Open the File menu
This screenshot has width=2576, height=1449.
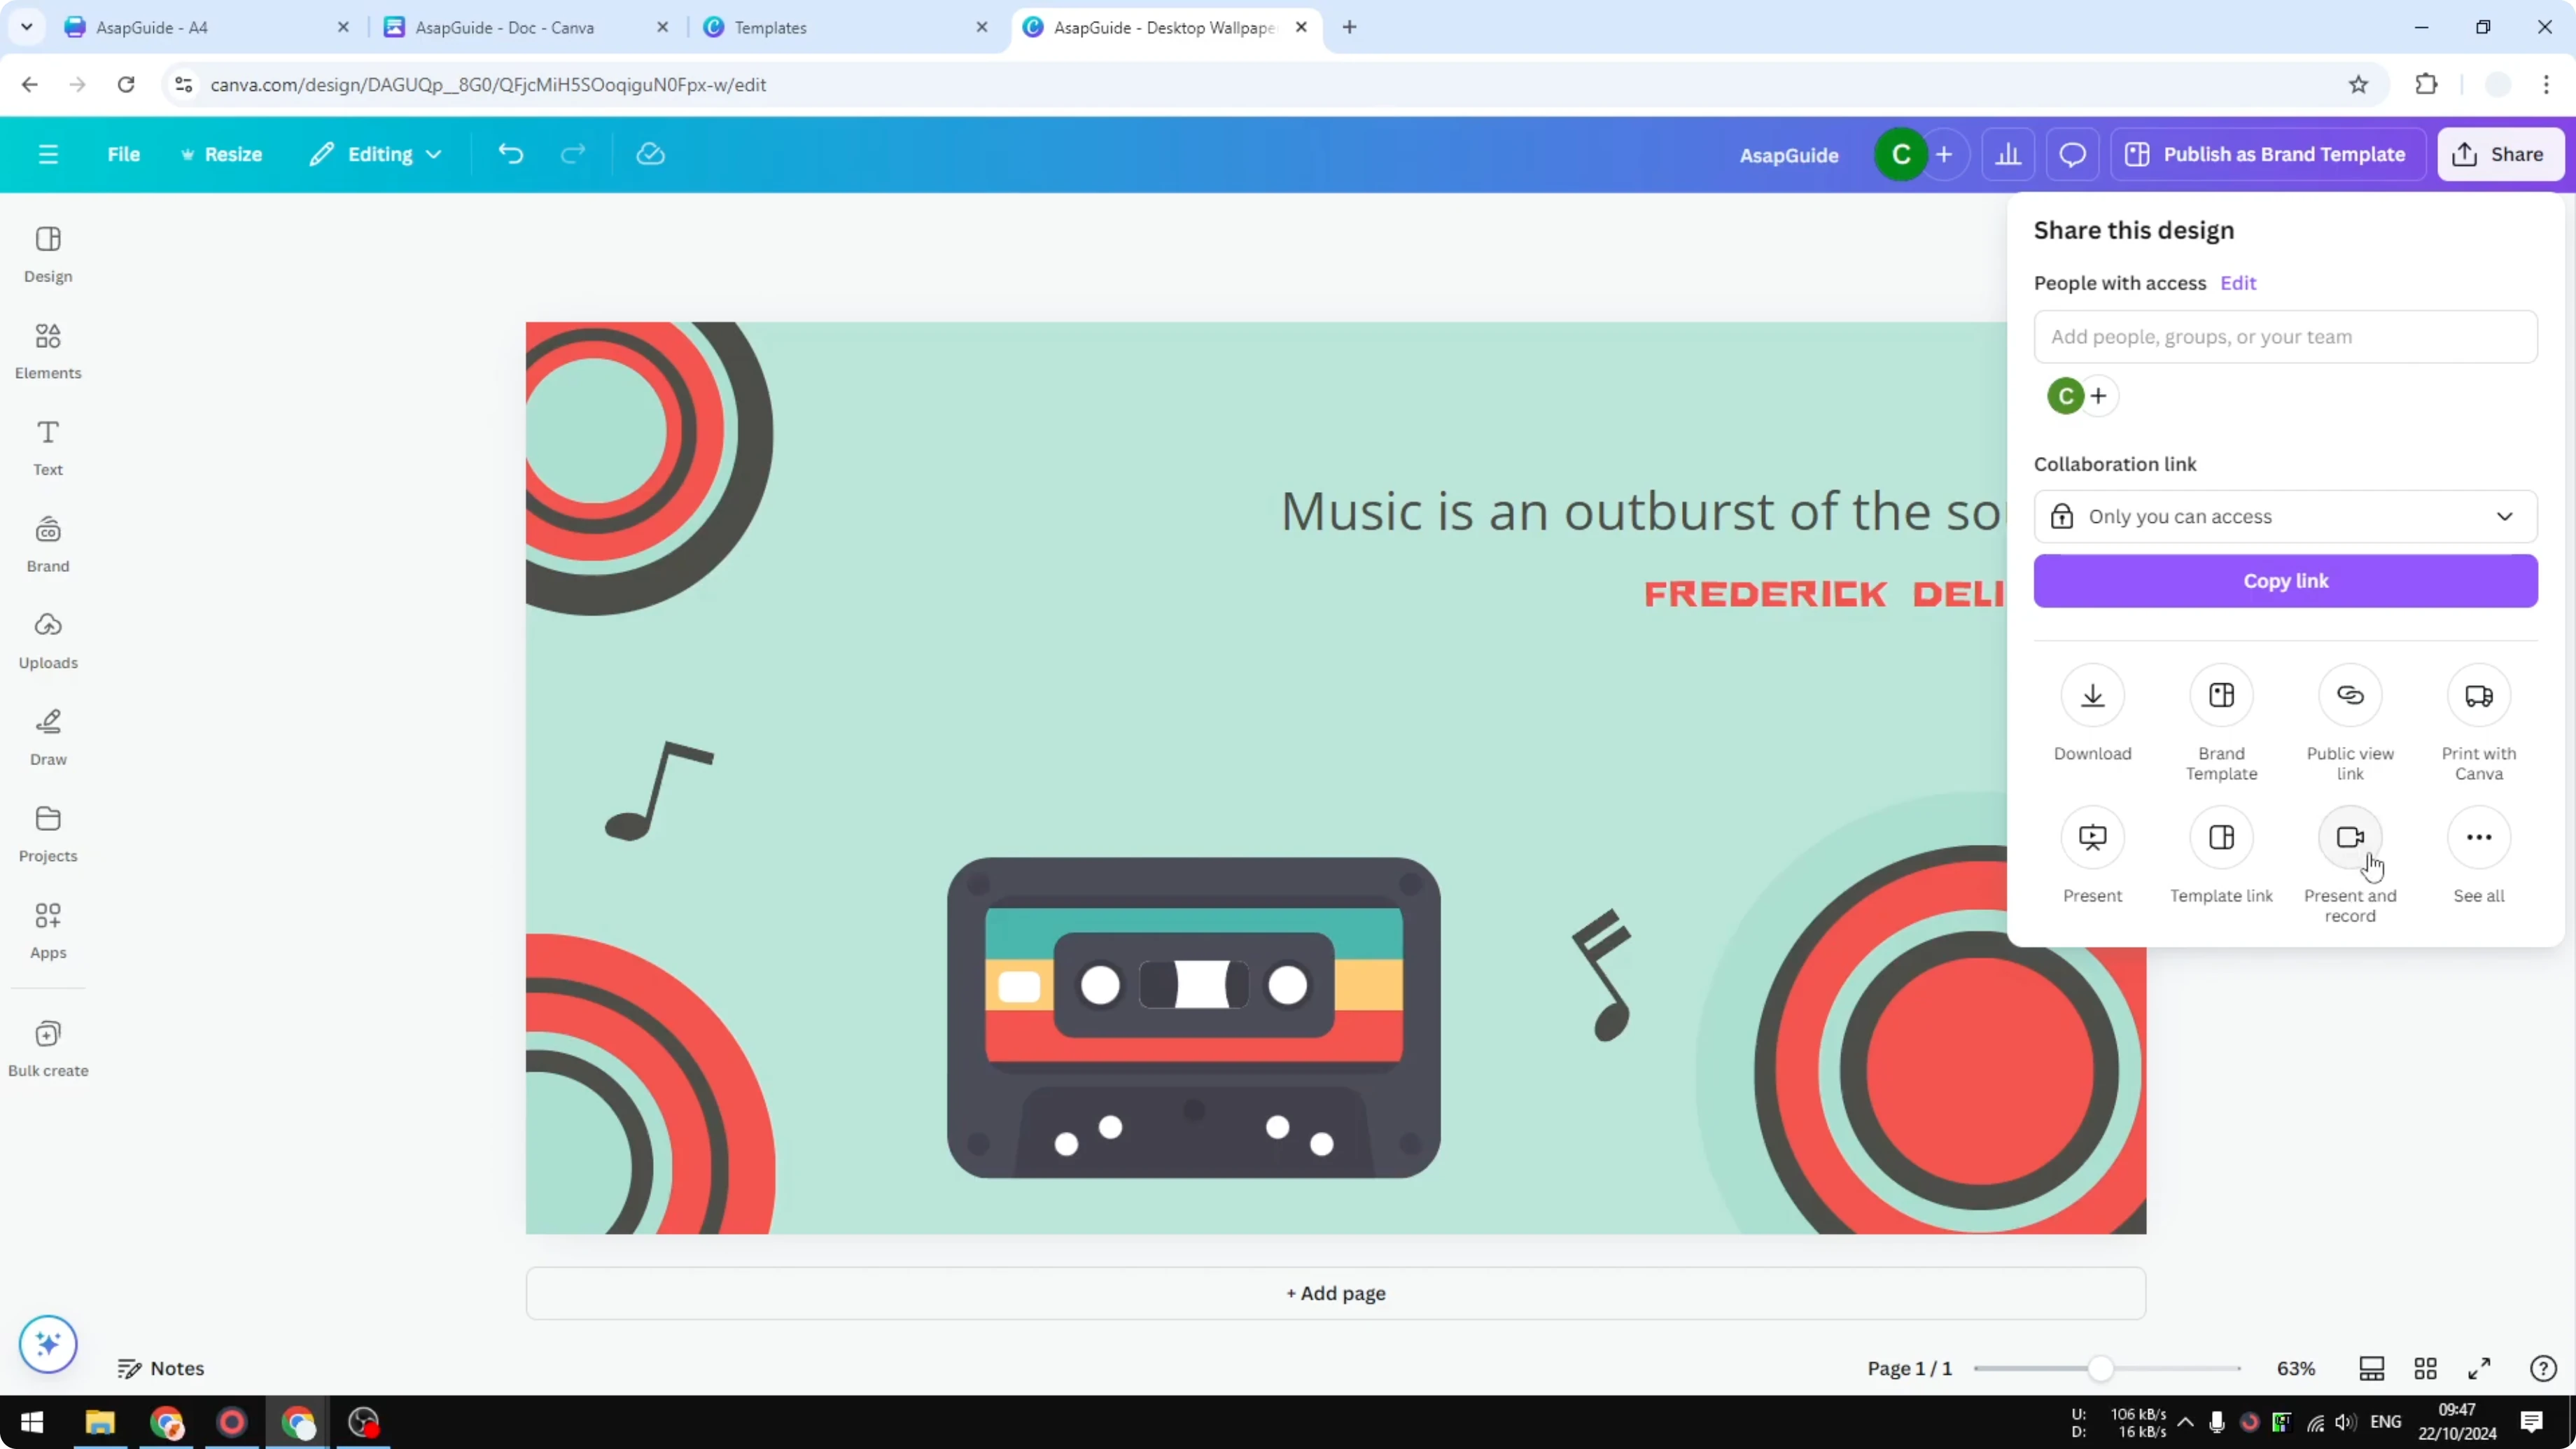click(x=124, y=153)
